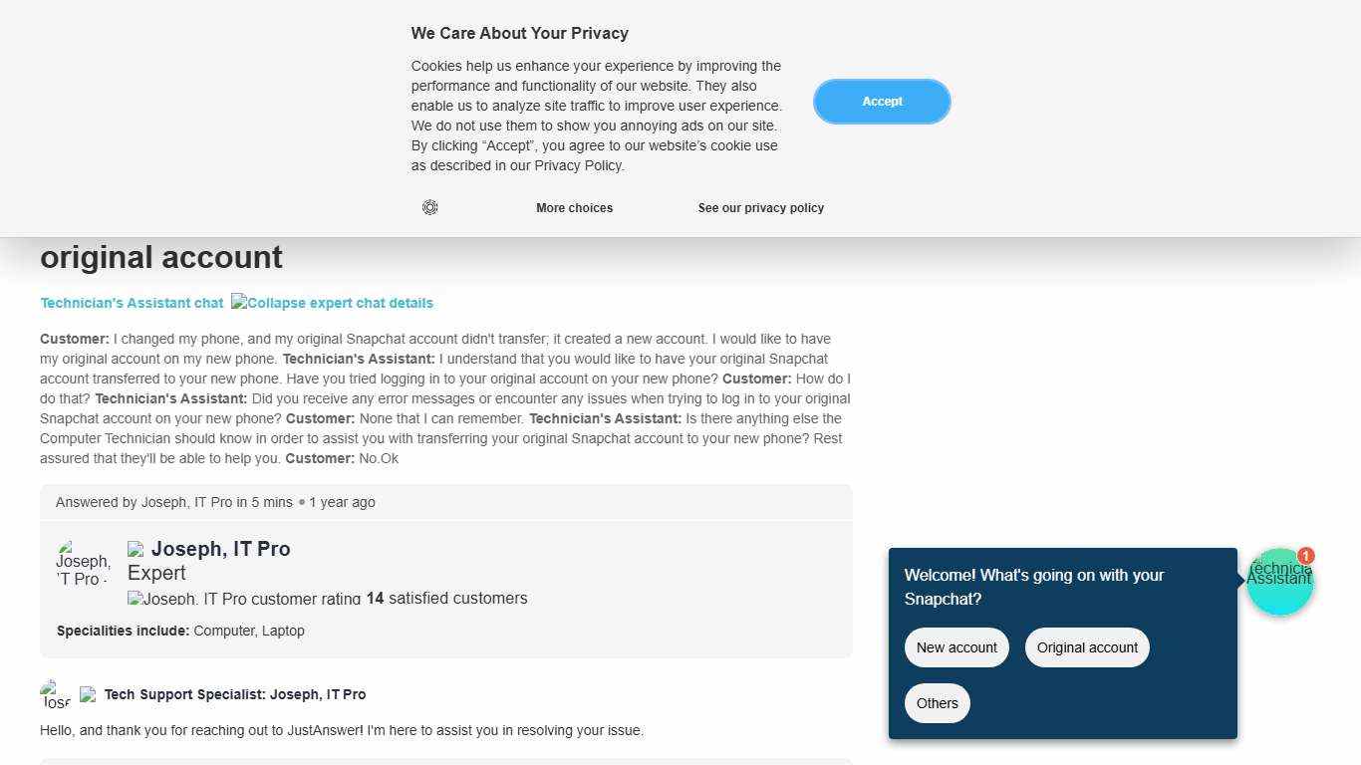Click the Joseph, IT Pro expert name heading
The width and height of the screenshot is (1361, 765).
220,549
